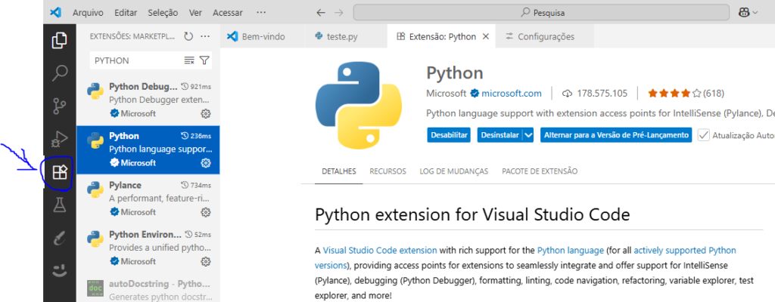The width and height of the screenshot is (775, 302).
Task: Open the Source Control view
Action: [x=60, y=106]
